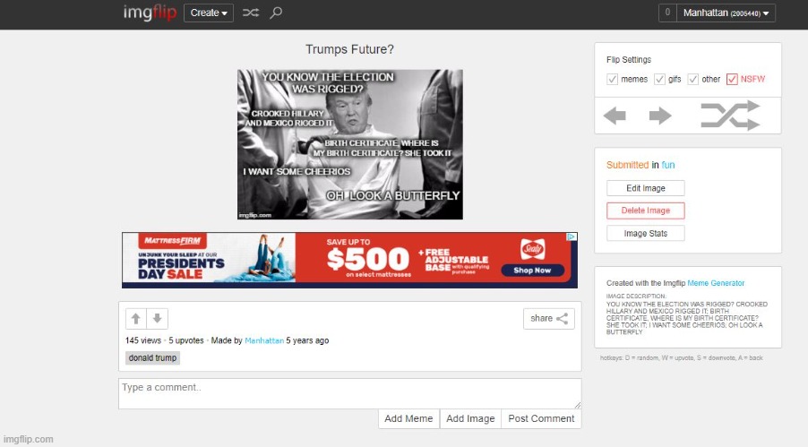This screenshot has width=808, height=447.
Task: Open the Create dropdown menu
Action: pyautogui.click(x=209, y=13)
